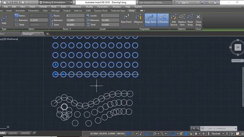
Task: Select the Drawing1 file tab
Action: click(28, 34)
